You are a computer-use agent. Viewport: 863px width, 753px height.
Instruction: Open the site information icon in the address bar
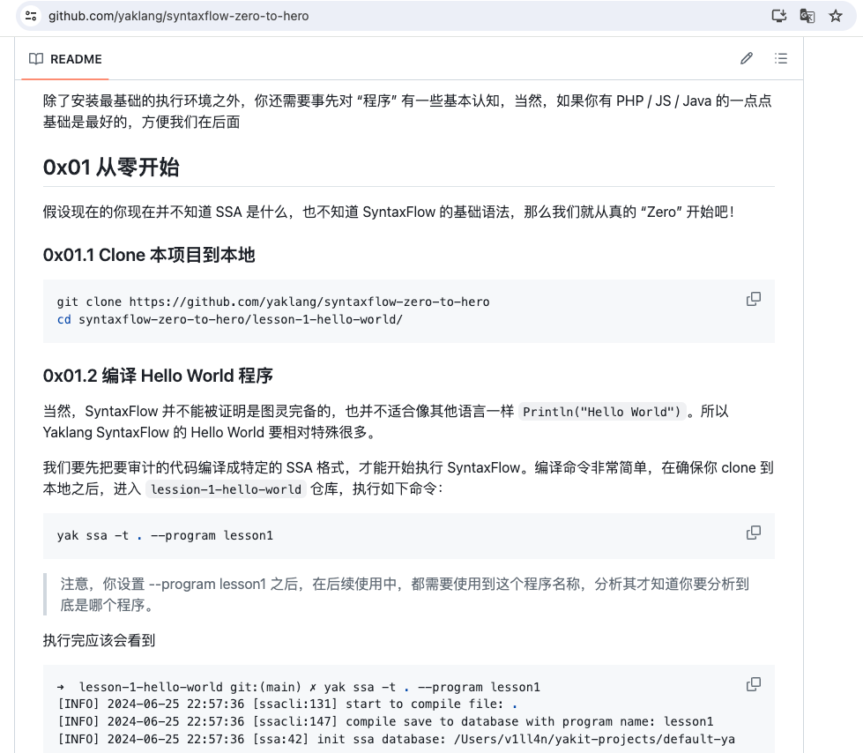(x=31, y=16)
